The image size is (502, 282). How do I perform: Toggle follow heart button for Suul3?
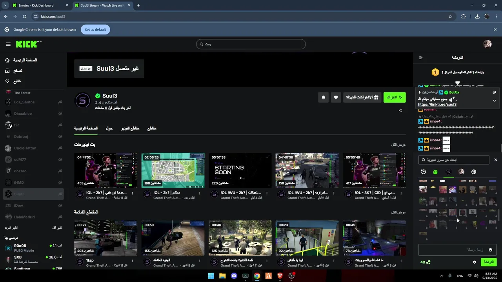point(336,98)
